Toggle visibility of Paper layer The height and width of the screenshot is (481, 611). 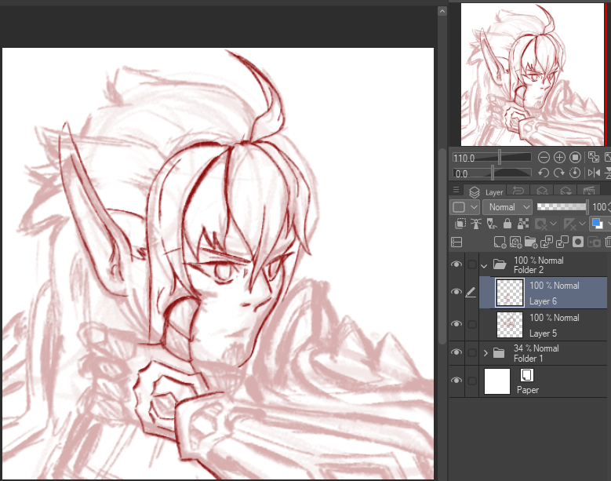tap(456, 380)
